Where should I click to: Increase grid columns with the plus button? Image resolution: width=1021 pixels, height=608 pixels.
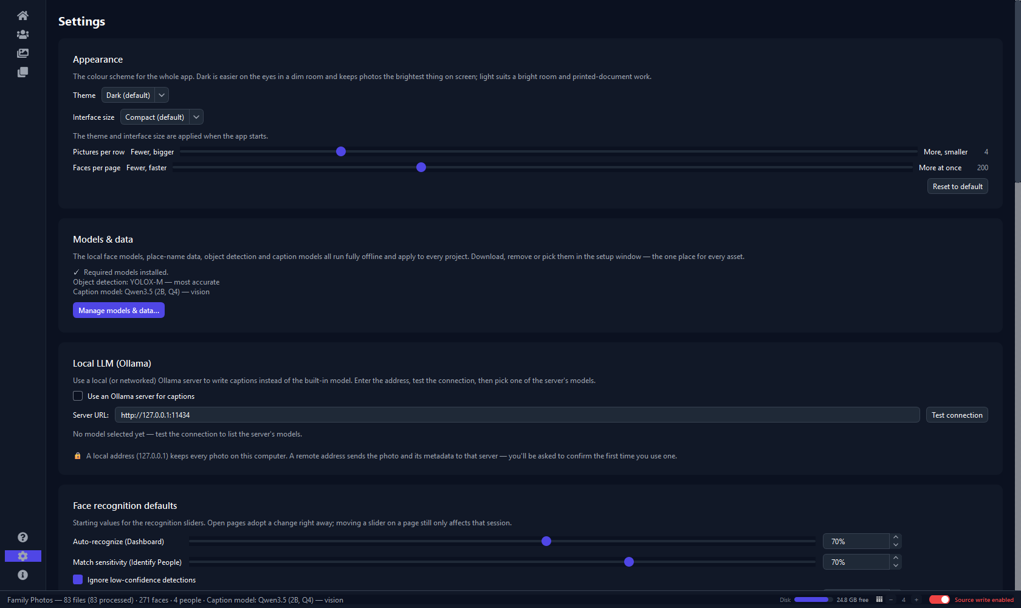[916, 599]
